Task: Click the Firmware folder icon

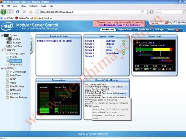Action: pyautogui.click(x=8, y=94)
